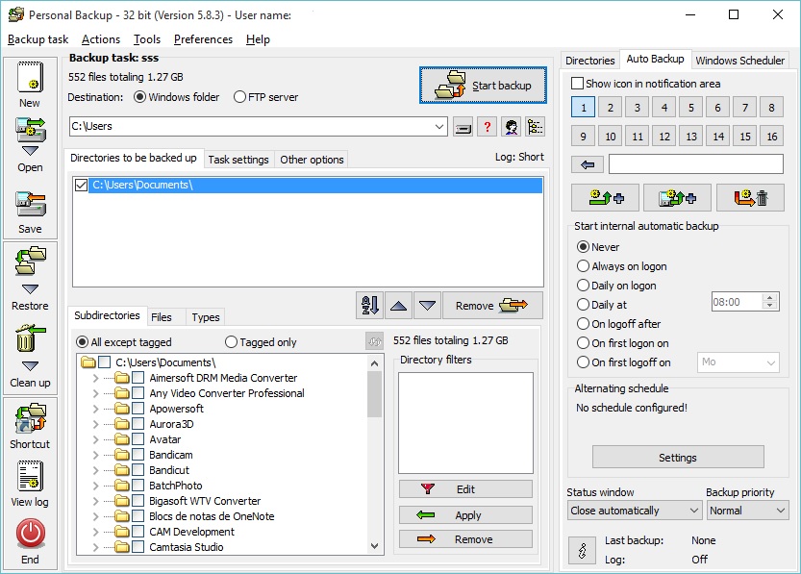Click the subdirectory tree scrollbar thumb
The image size is (801, 574).
point(374,394)
